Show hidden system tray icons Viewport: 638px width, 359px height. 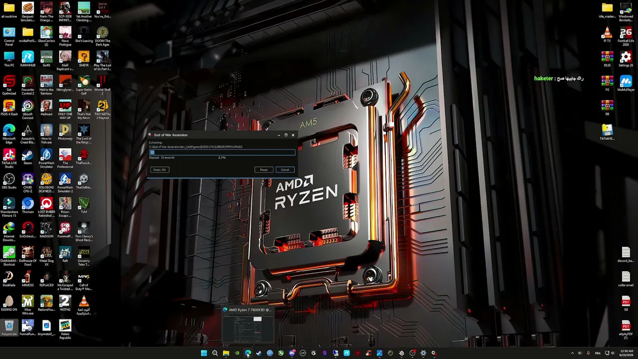point(572,353)
